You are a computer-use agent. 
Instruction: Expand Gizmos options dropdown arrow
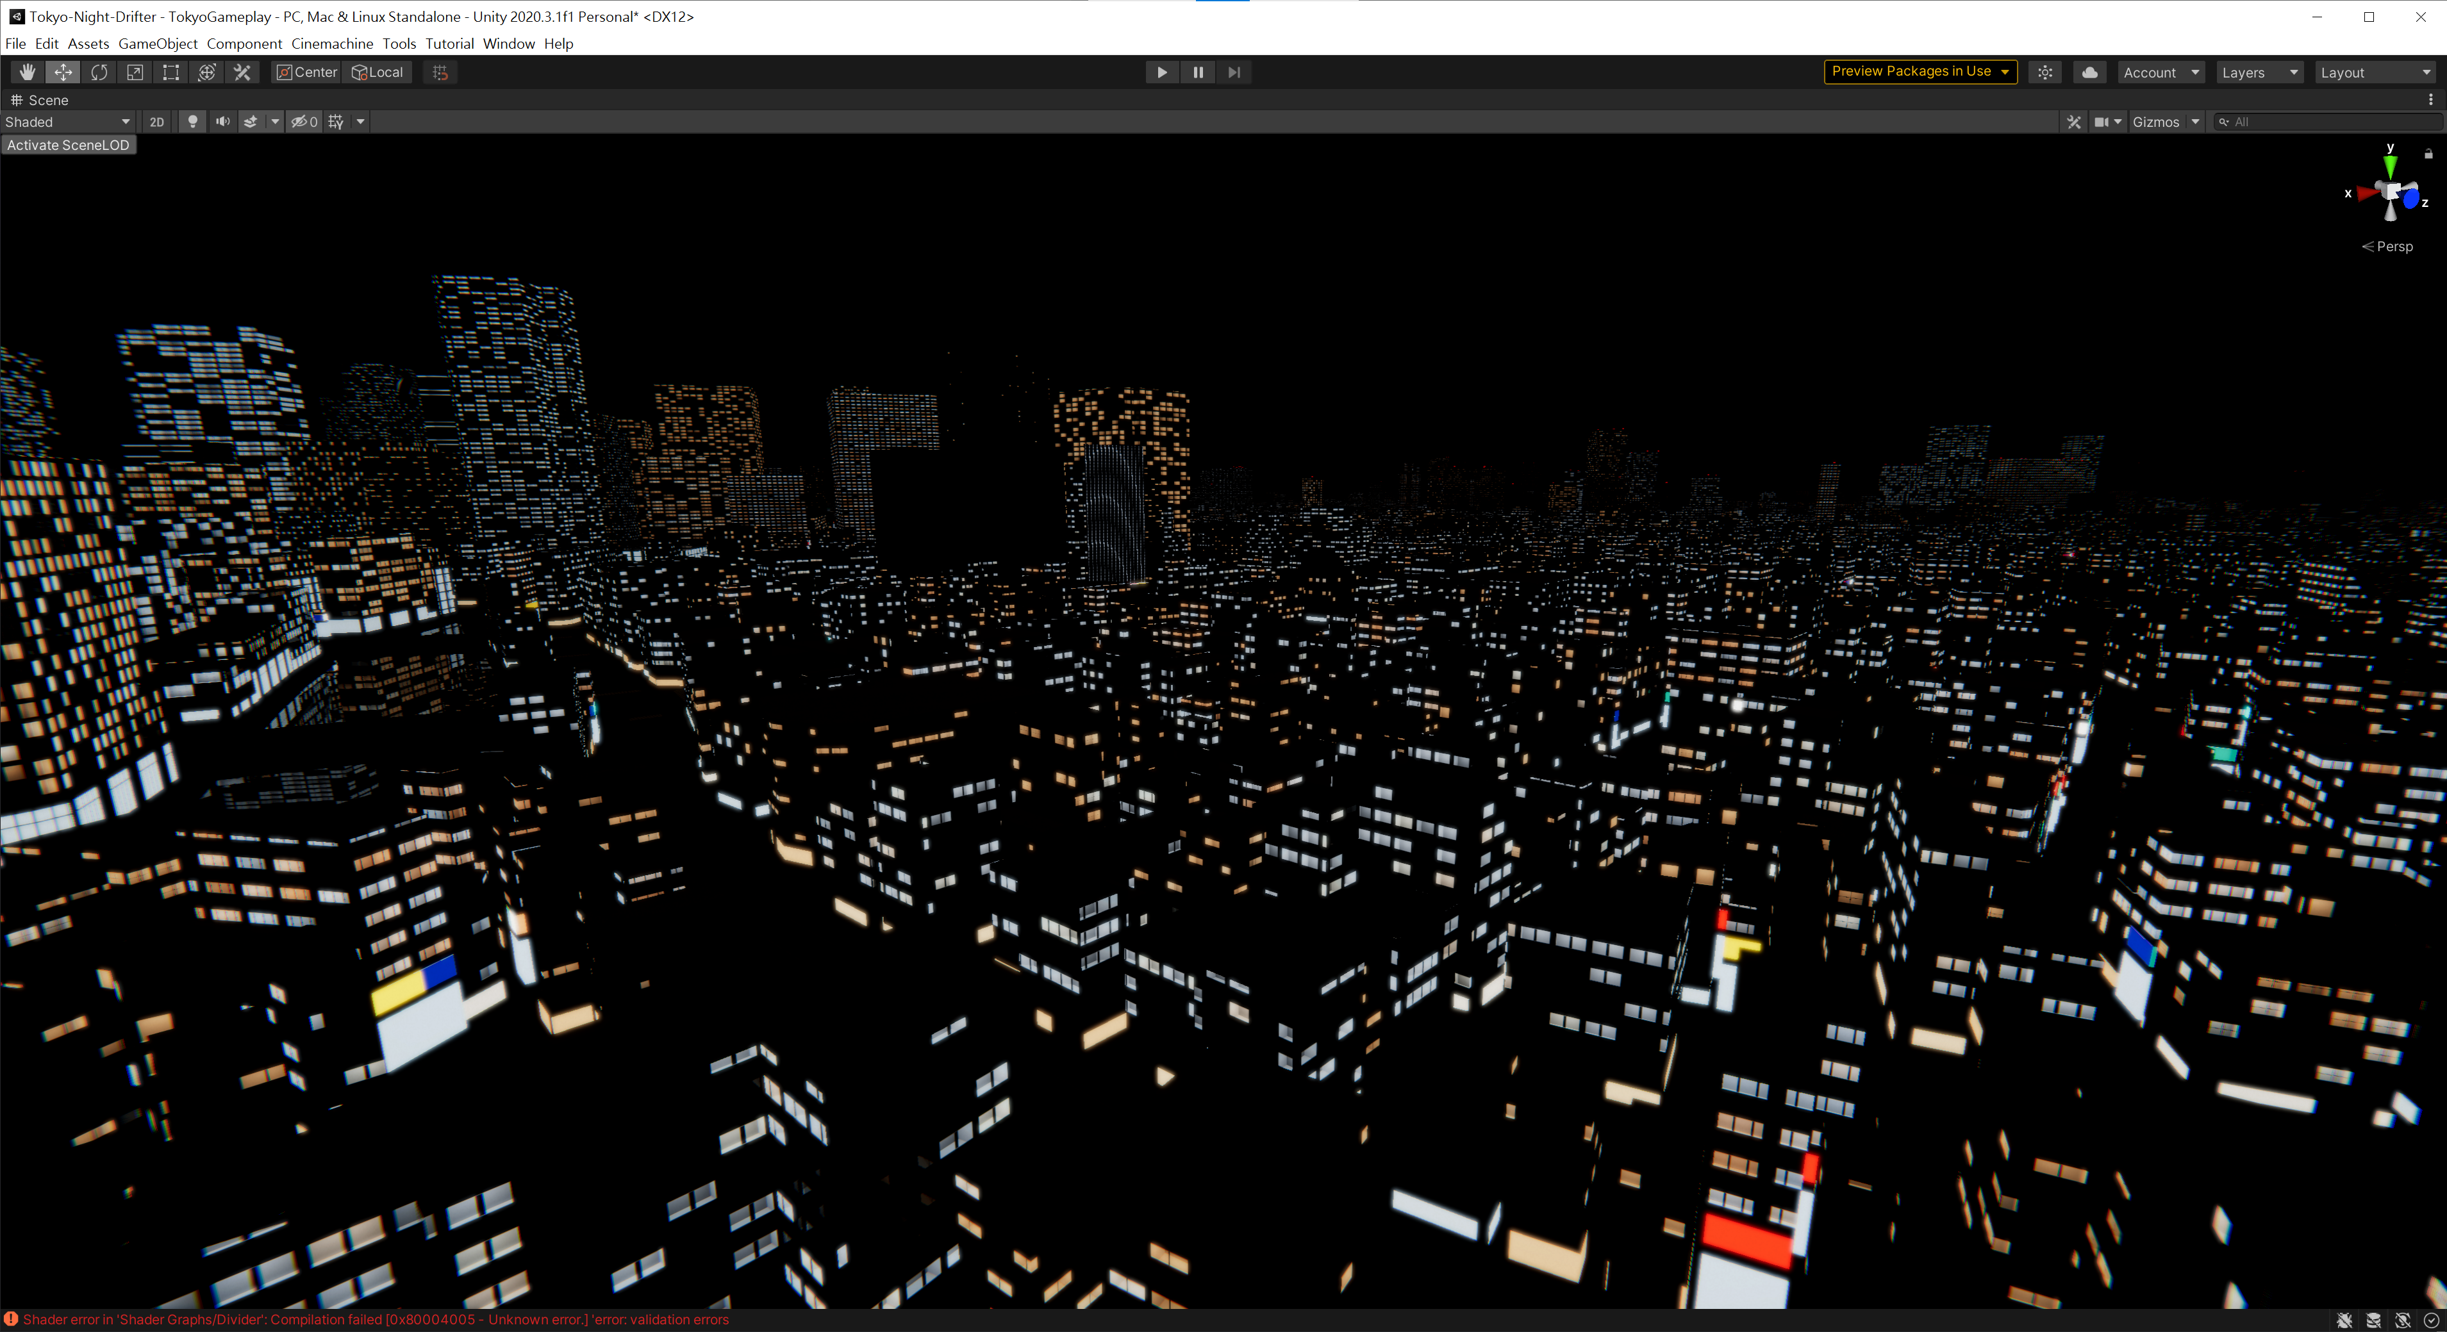[2195, 122]
